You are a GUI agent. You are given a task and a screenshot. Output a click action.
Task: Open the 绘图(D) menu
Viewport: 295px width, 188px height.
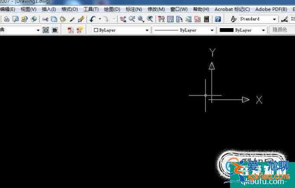(x=112, y=9)
